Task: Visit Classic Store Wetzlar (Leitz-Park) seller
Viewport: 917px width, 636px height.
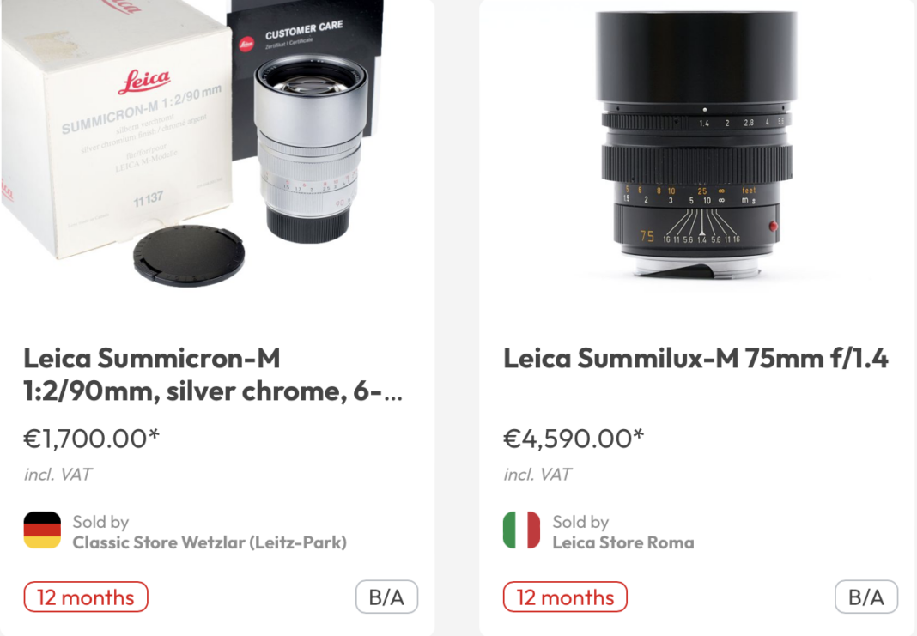Action: click(x=209, y=542)
